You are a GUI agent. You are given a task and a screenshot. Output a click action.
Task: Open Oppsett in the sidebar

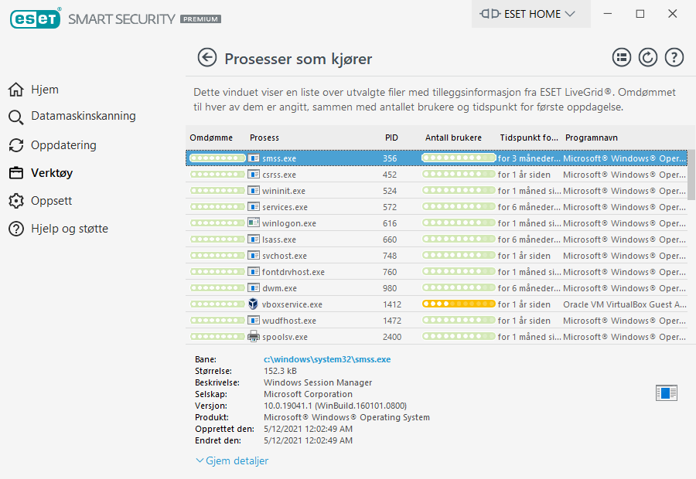[52, 201]
